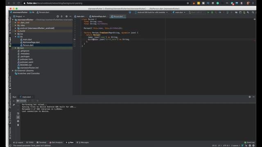Screen dimensions: 262x147
Task: Click the Run tool window button
Action: click(70, 143)
